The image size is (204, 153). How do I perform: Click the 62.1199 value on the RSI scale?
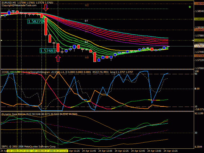[x=199, y=114]
